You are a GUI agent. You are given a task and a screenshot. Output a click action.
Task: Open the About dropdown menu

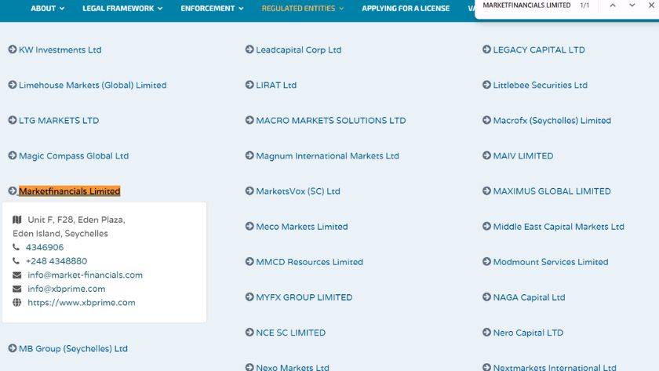click(48, 9)
